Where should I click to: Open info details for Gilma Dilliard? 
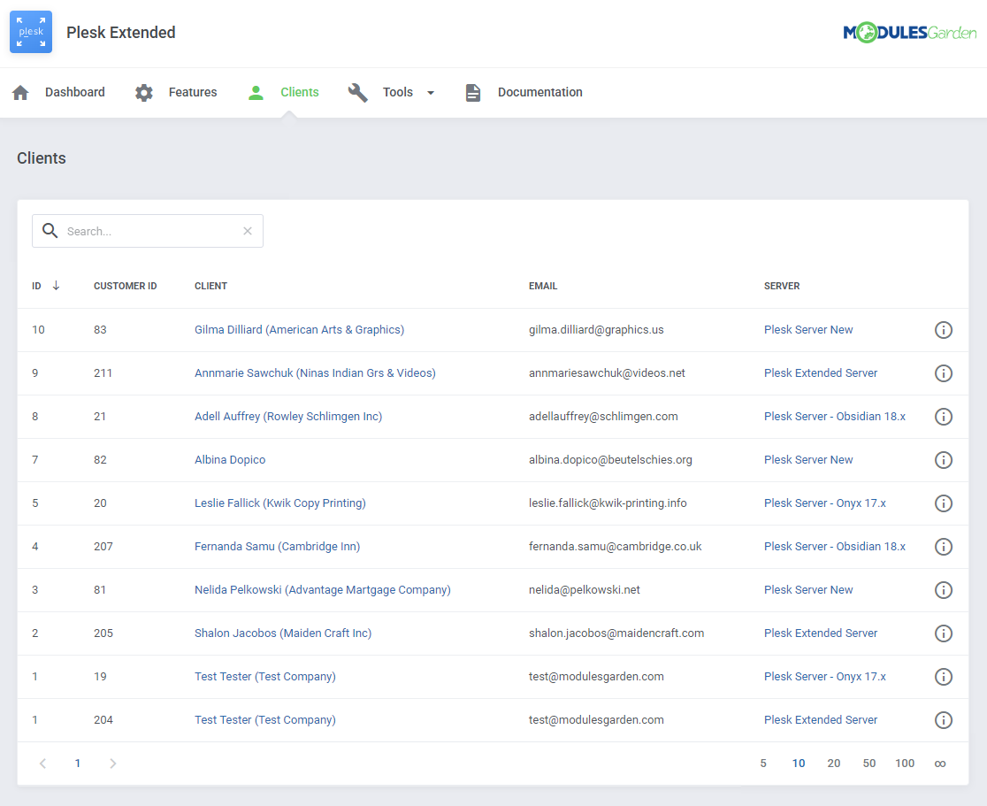tap(943, 329)
